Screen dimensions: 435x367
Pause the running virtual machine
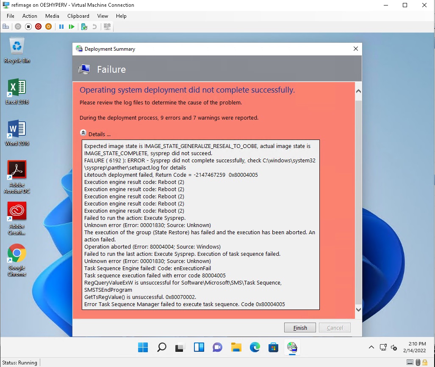click(61, 27)
